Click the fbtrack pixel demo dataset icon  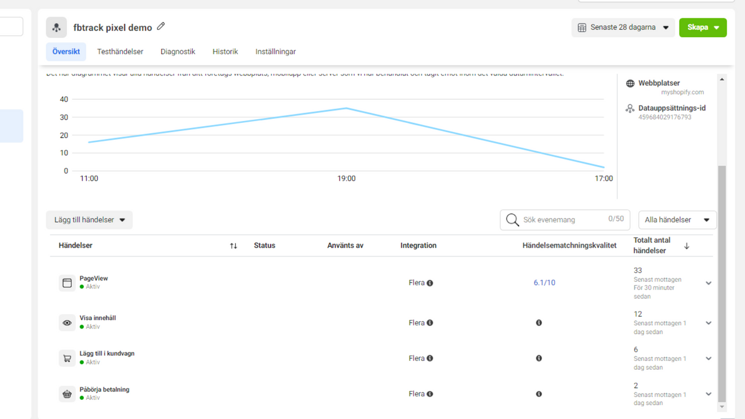[56, 27]
